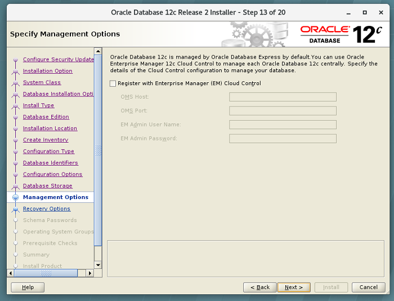Go to Installation Location step
The image size is (394, 301).
point(50,129)
